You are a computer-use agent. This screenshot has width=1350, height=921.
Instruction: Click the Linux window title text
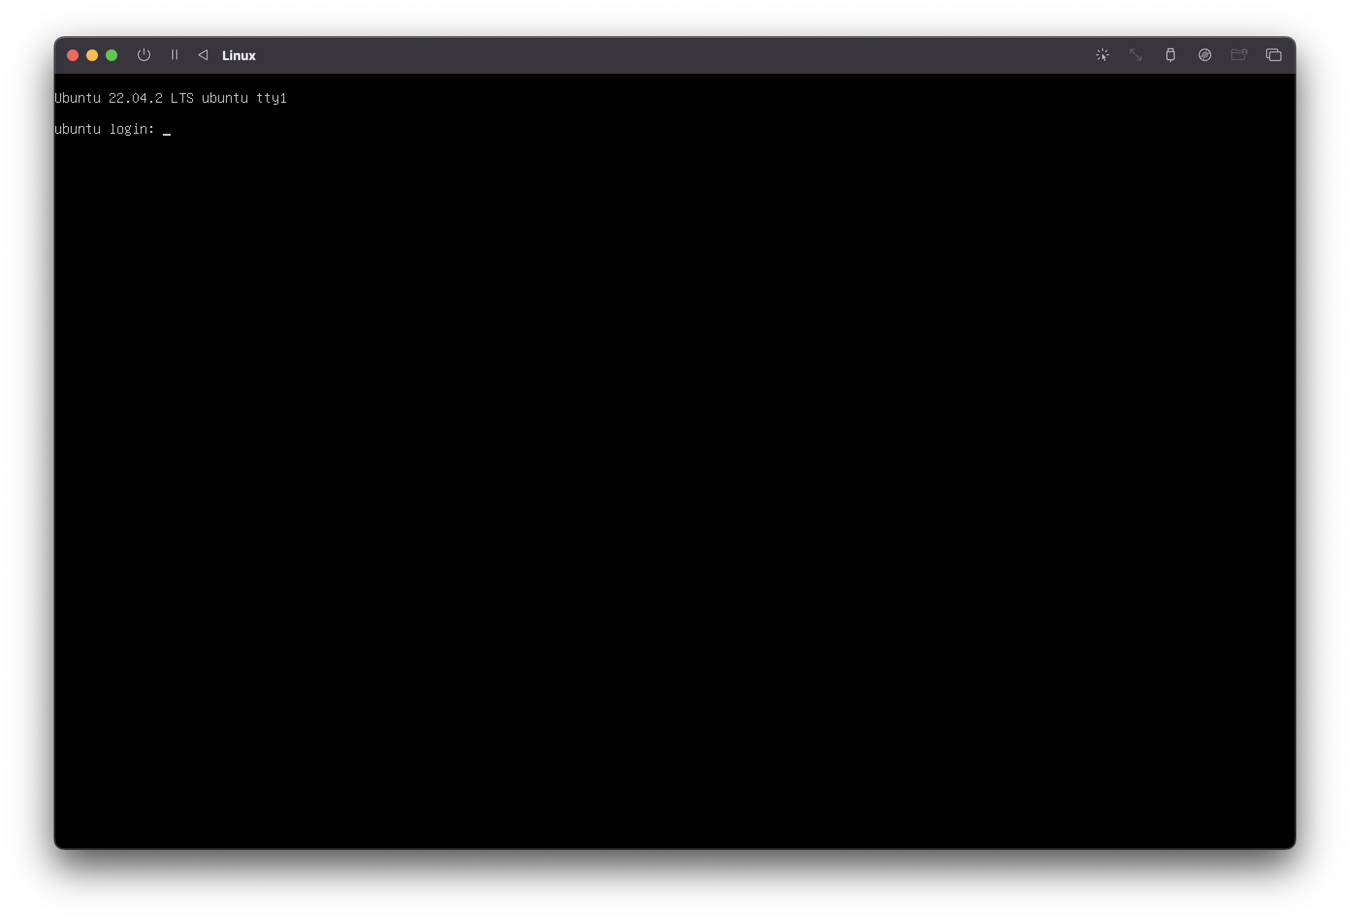239,56
